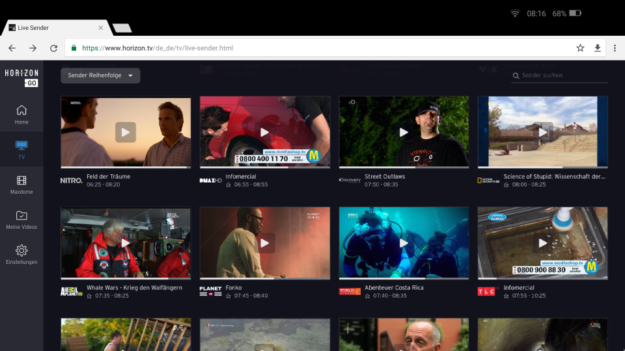
Task: Go forward in browser history
Action: pos(33,48)
